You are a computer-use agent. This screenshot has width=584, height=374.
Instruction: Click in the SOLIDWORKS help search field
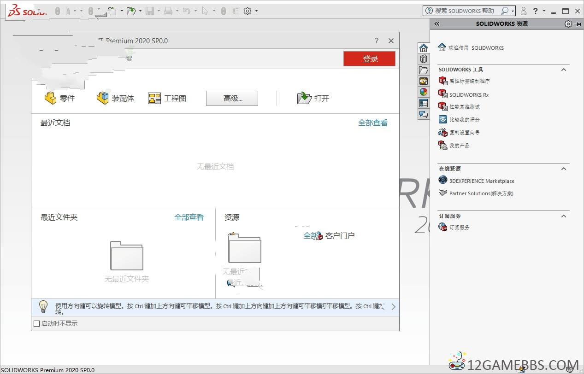tap(466, 11)
